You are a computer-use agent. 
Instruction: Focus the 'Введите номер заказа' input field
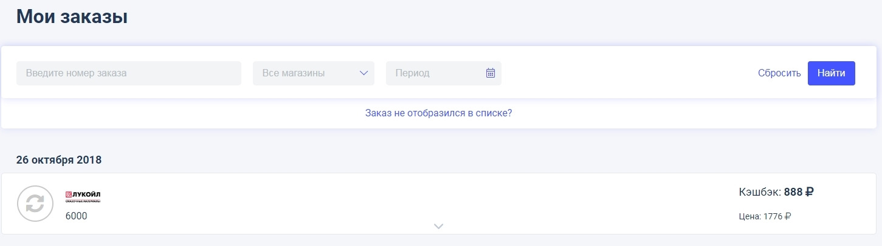(129, 73)
